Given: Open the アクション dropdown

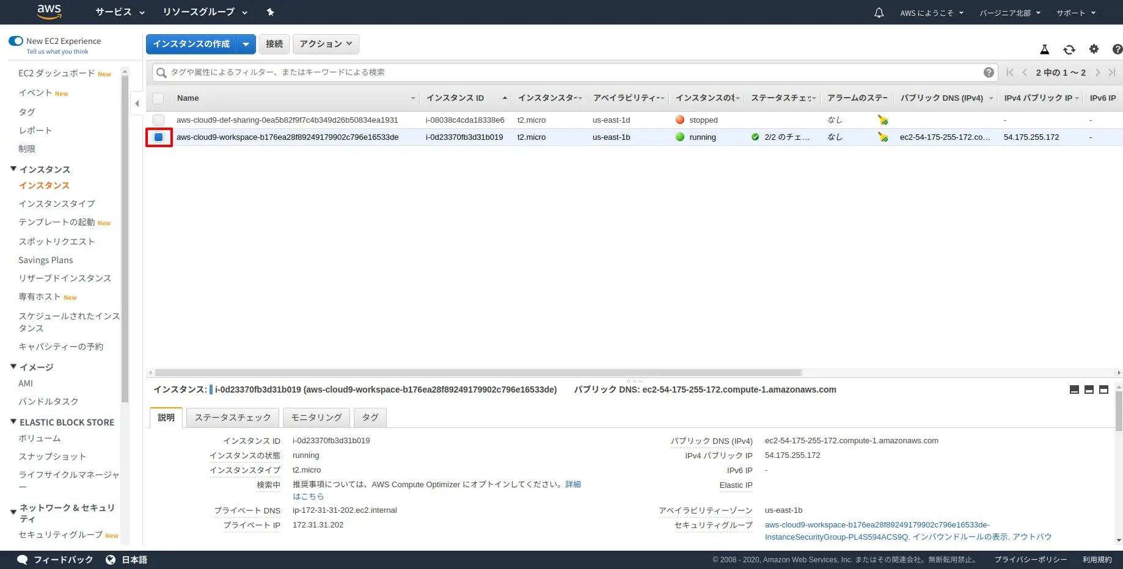Looking at the screenshot, I should (x=326, y=44).
